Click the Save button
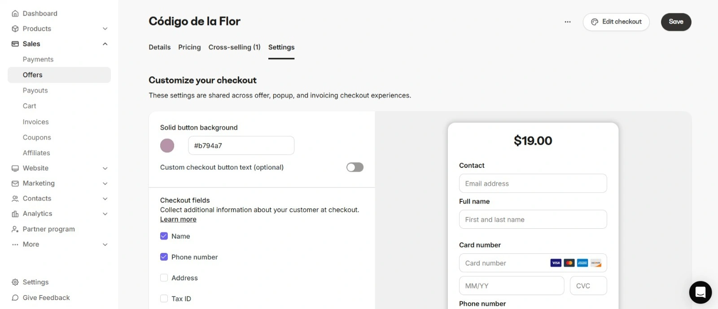Image resolution: width=718 pixels, height=309 pixels. (x=676, y=22)
